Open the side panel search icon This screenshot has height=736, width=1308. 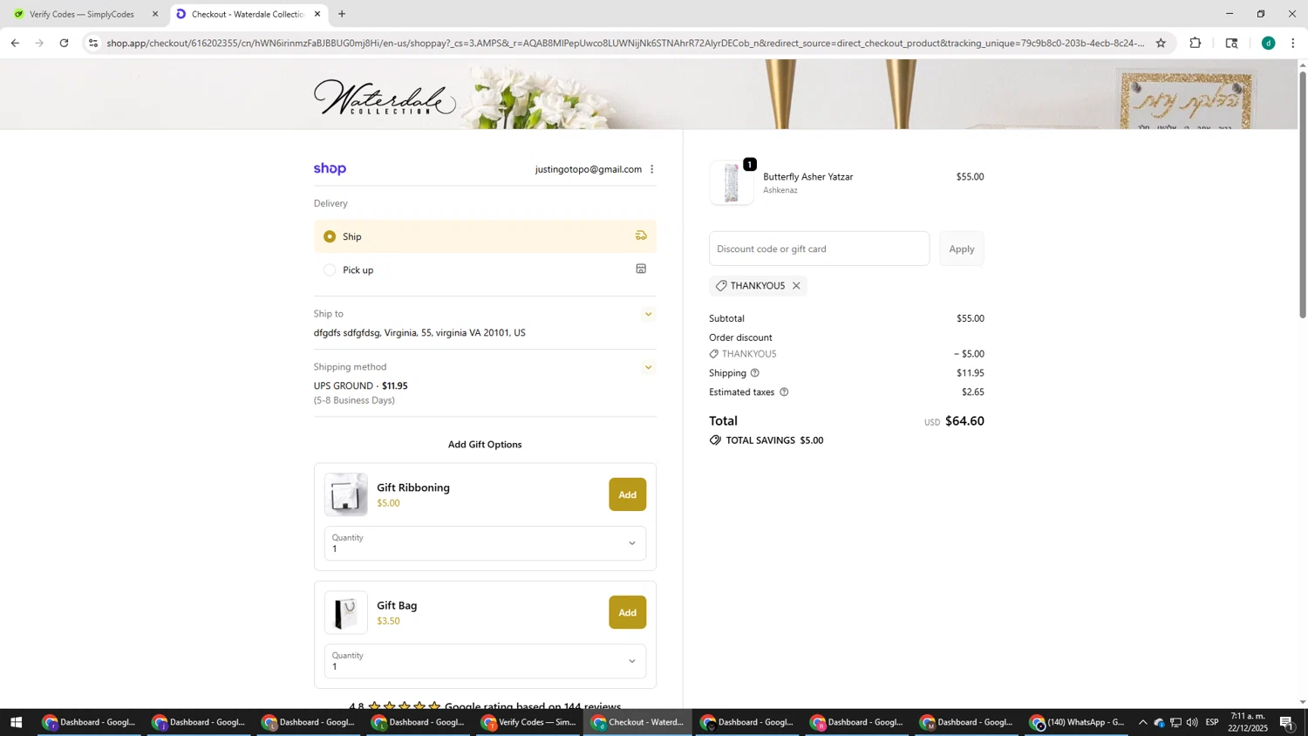(1231, 43)
